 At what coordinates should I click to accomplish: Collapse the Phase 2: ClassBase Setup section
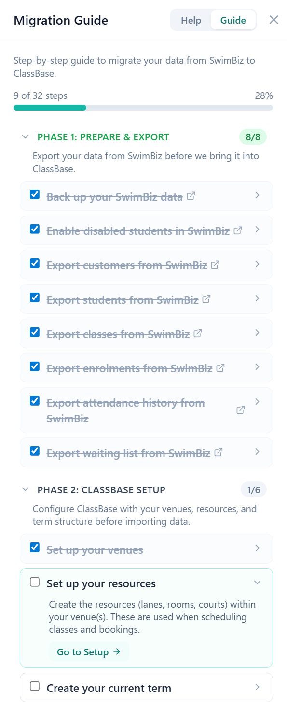click(26, 489)
